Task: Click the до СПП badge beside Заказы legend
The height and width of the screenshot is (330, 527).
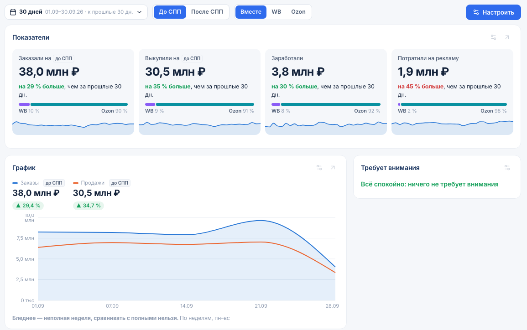Action: point(54,183)
